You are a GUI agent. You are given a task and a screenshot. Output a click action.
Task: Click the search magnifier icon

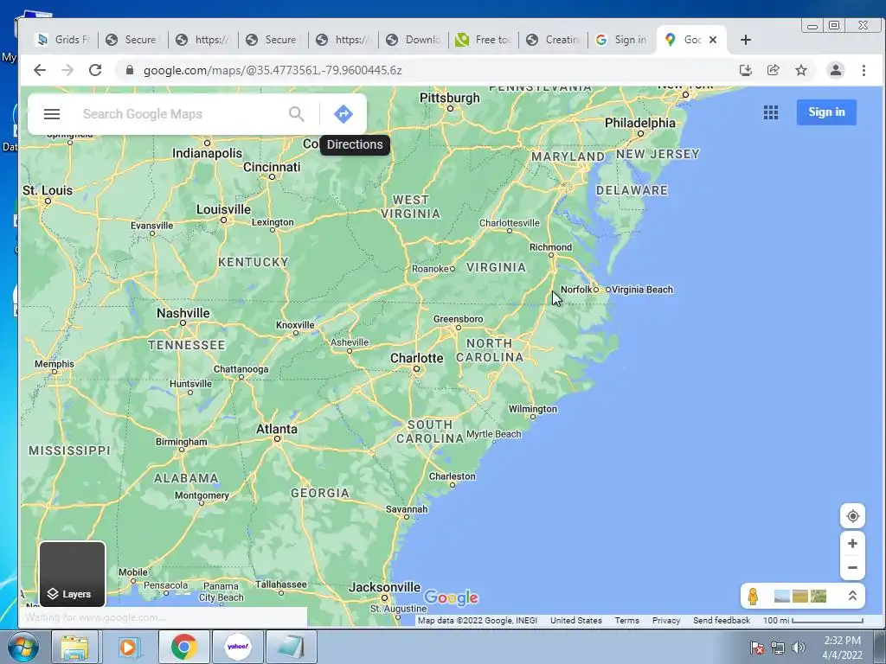coord(296,114)
